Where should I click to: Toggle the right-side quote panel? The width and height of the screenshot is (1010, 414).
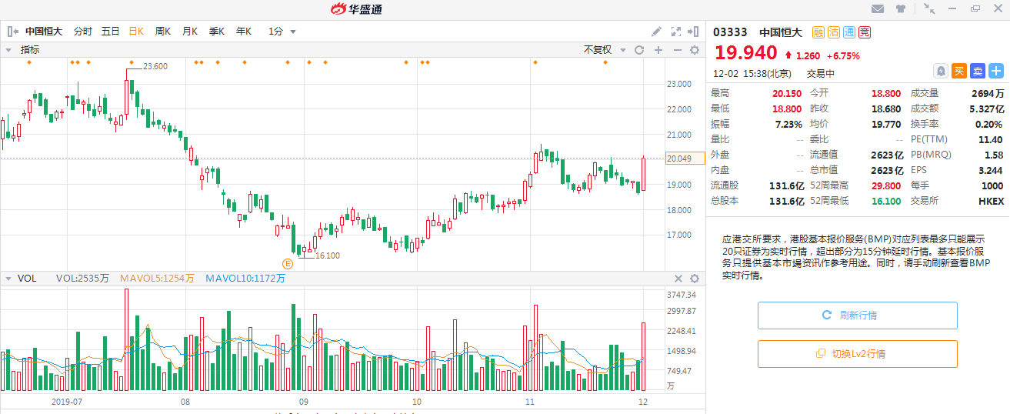pyautogui.click(x=695, y=32)
